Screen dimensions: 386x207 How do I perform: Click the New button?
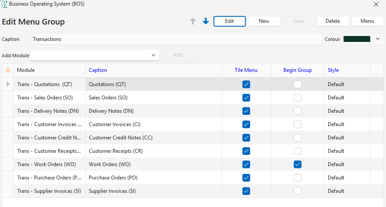[264, 21]
